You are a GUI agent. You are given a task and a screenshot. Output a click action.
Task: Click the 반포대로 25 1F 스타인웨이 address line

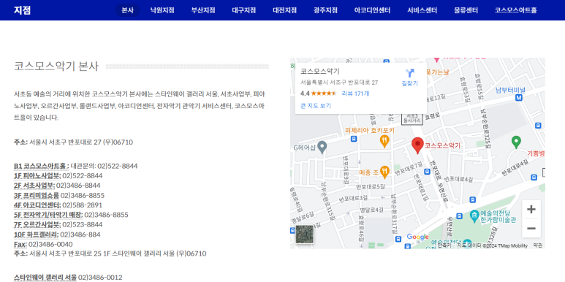(x=110, y=254)
